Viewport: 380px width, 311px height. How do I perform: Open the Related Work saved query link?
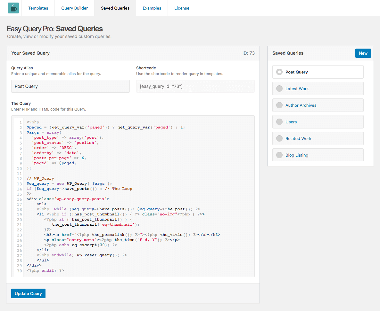[298, 139]
